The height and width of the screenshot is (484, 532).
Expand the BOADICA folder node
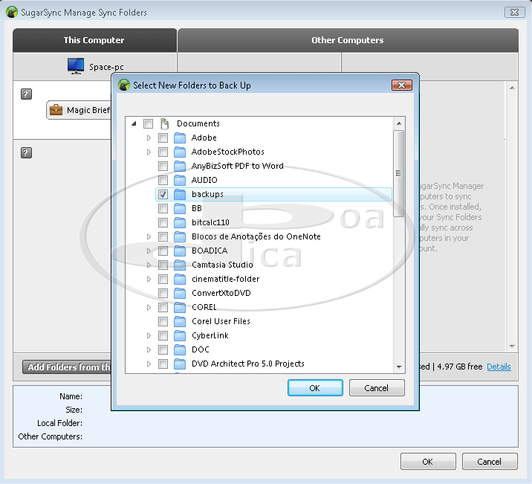point(149,251)
